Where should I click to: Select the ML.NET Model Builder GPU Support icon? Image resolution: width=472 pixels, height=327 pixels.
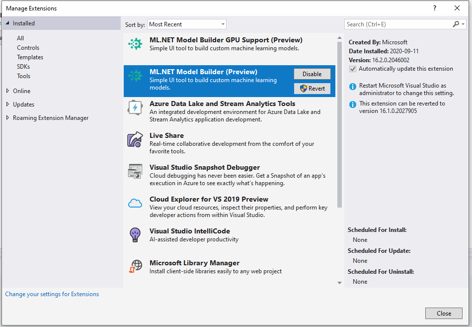(x=134, y=44)
